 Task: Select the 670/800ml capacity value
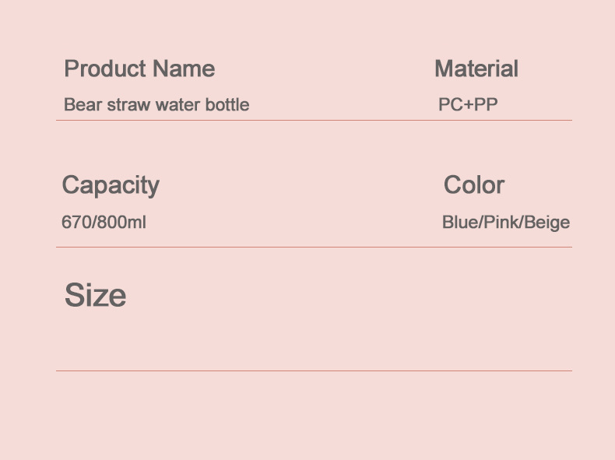(103, 223)
